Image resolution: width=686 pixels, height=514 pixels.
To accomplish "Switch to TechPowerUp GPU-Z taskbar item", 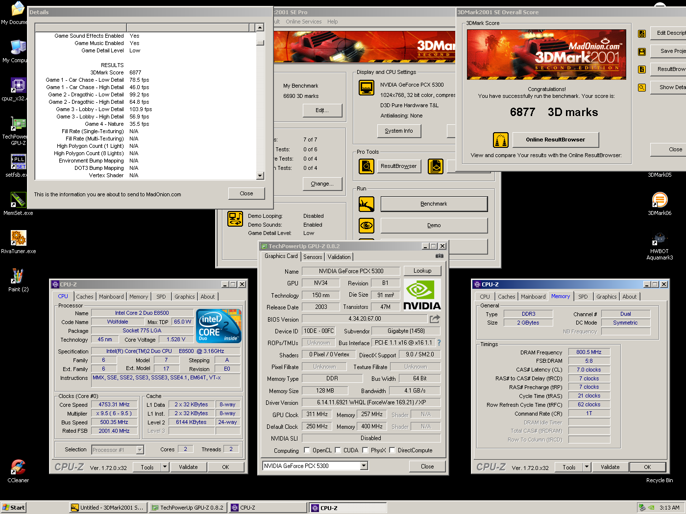I will click(188, 508).
